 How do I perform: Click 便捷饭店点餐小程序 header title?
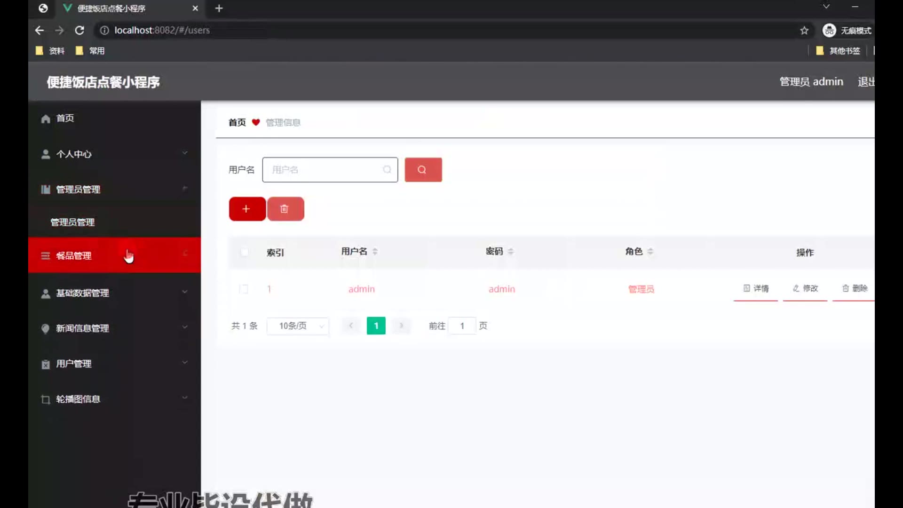click(x=103, y=82)
